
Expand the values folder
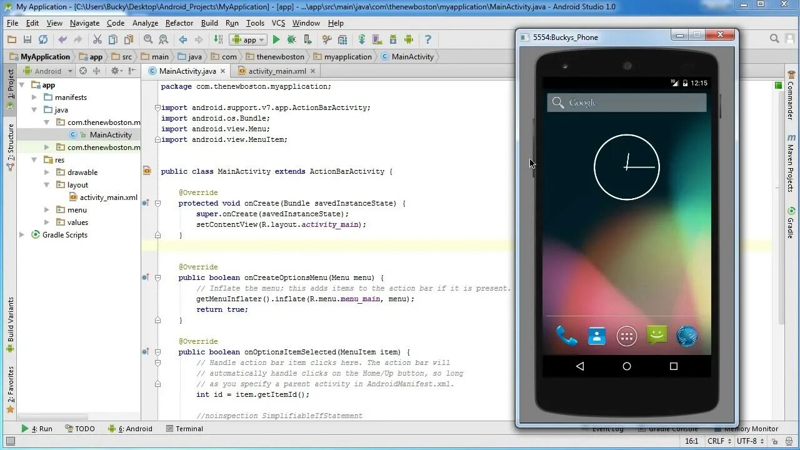[47, 222]
